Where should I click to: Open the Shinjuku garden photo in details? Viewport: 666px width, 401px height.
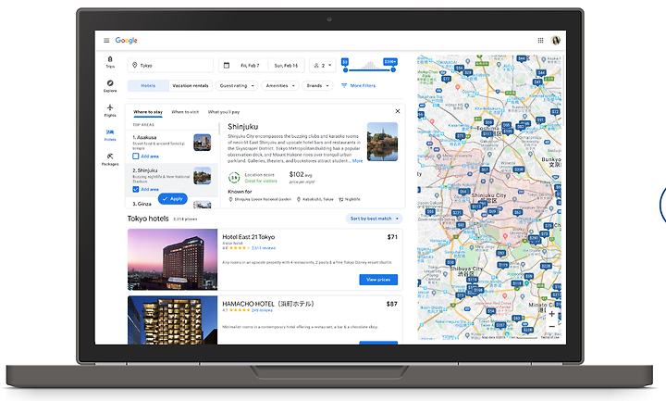[382, 142]
